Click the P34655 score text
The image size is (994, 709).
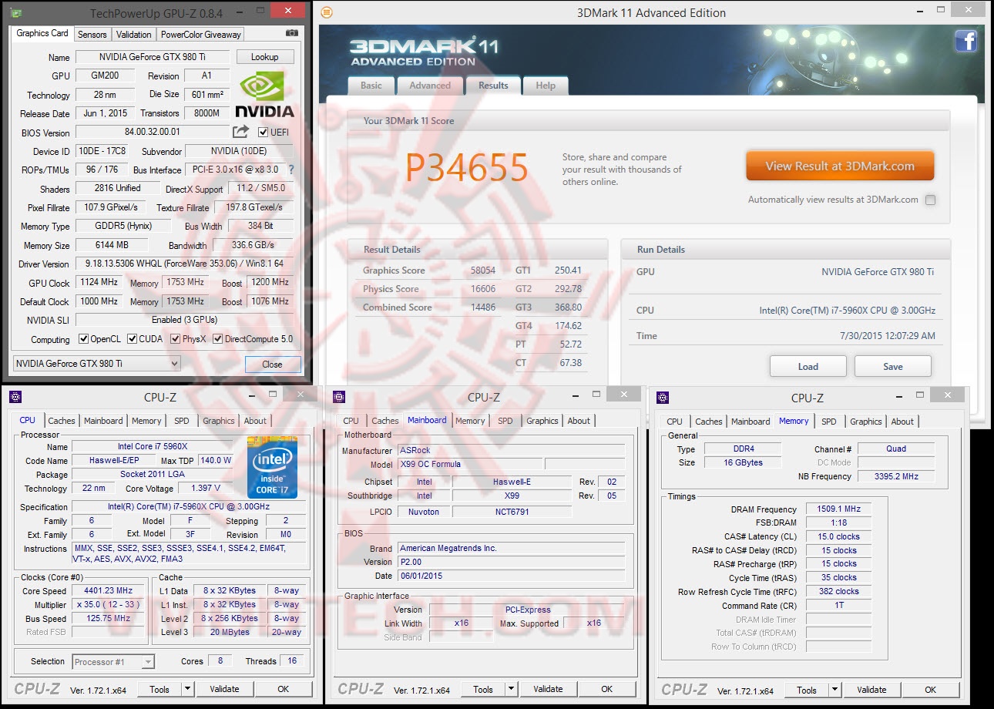point(467,167)
